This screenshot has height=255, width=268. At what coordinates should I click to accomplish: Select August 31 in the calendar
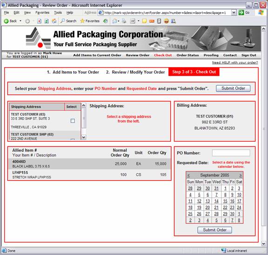pyautogui.click(x=216, y=188)
